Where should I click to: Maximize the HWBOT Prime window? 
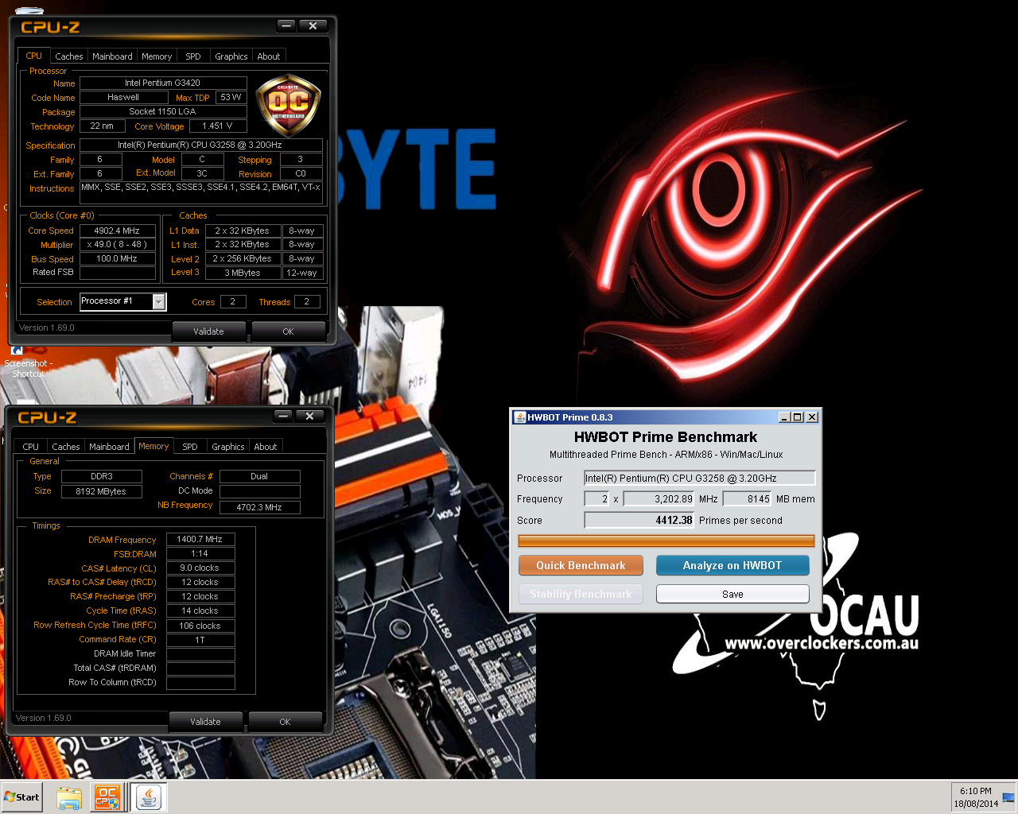click(x=798, y=417)
